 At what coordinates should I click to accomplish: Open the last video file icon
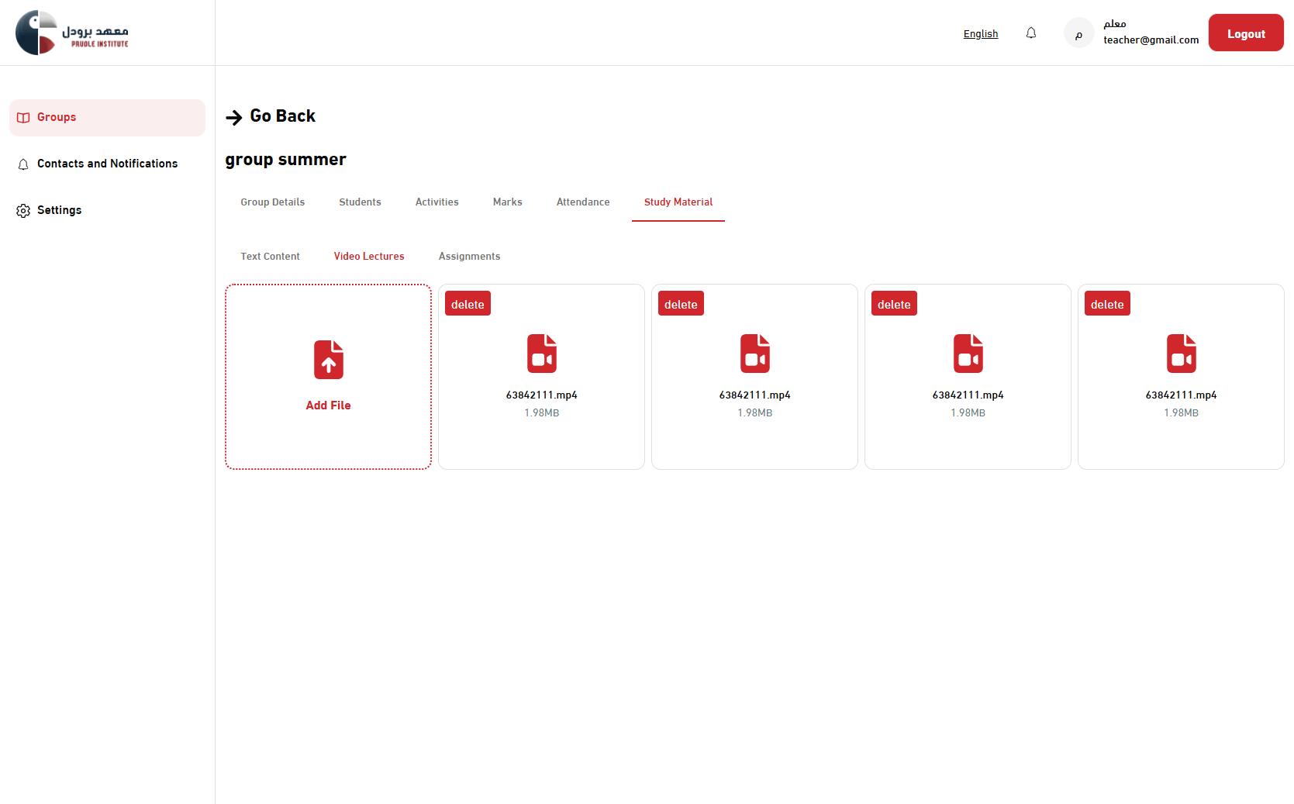[1181, 354]
